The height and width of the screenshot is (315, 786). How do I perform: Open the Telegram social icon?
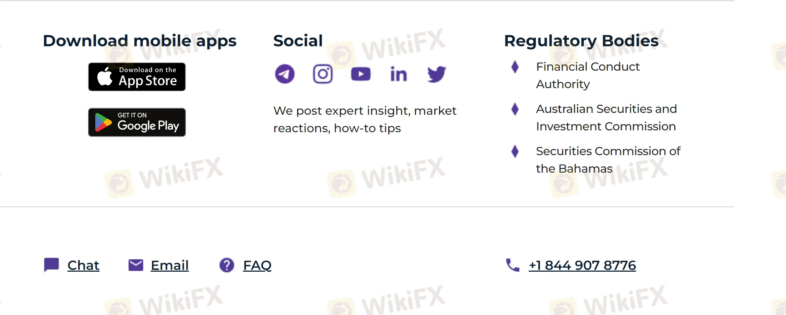coord(285,74)
